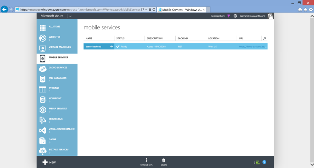This screenshot has width=314, height=168.
Task: Click the plus New button
Action: (49, 162)
